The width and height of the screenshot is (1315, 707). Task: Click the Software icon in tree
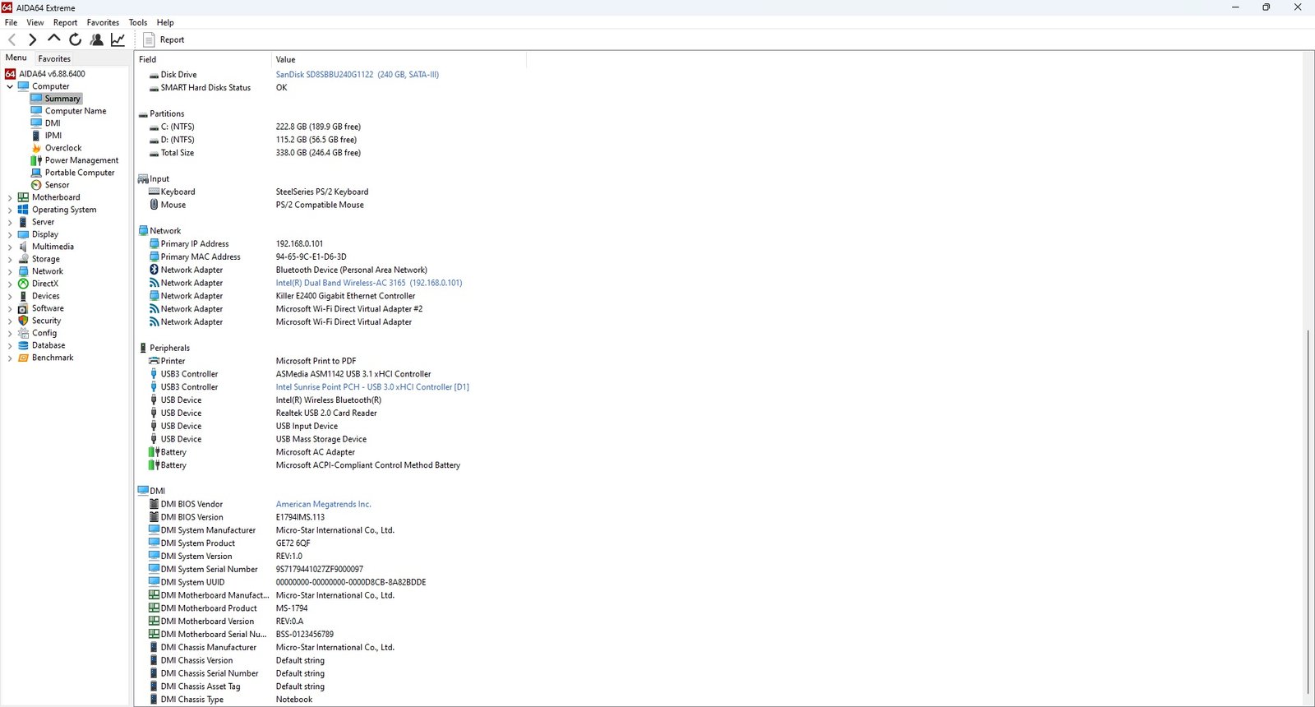tap(23, 308)
